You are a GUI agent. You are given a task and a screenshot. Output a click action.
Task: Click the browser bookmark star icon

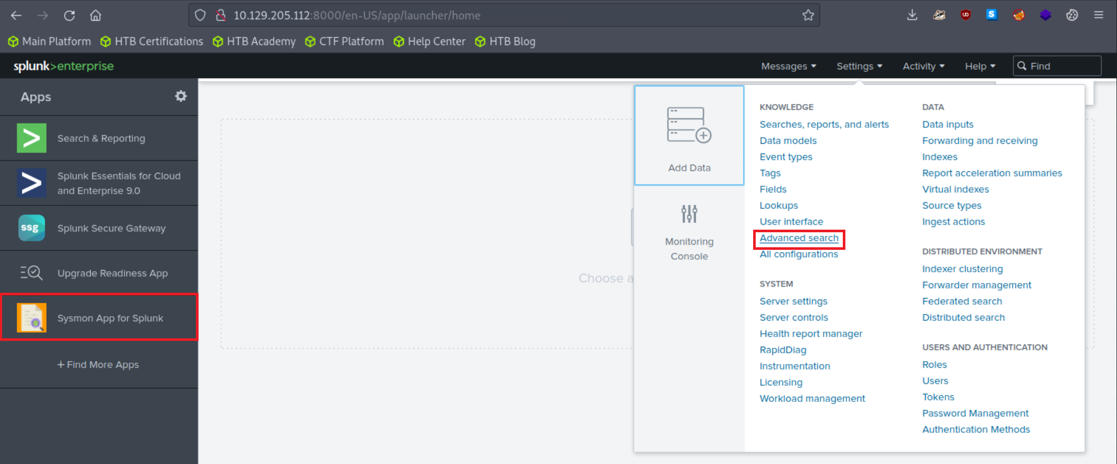pos(808,16)
